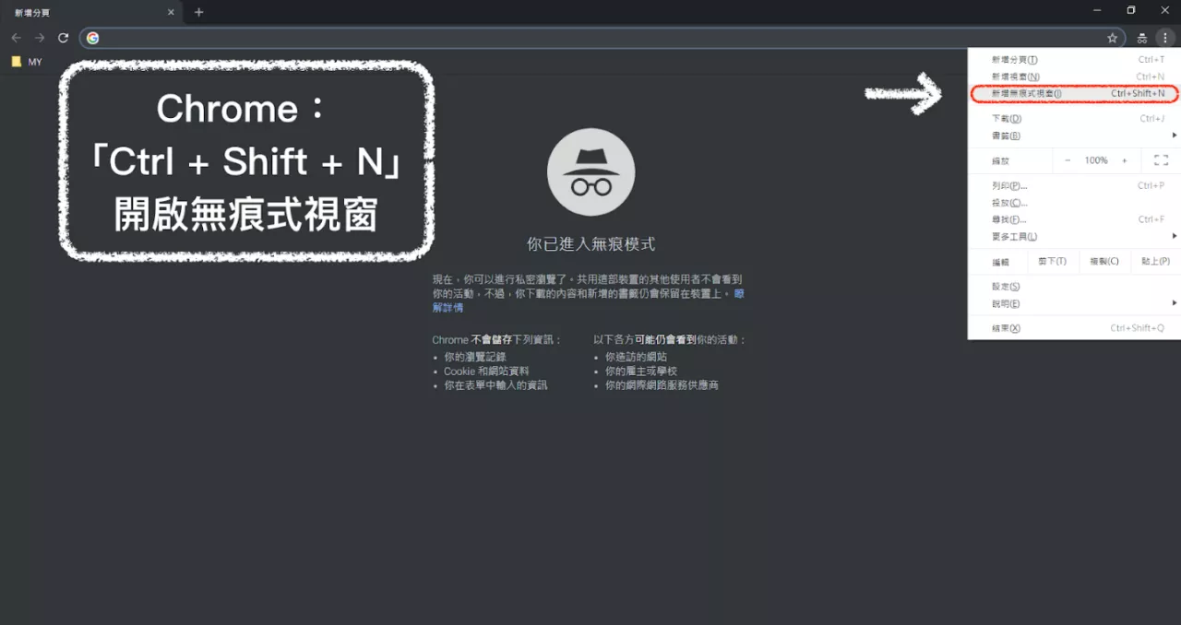Click the 瞭解詳情 link
The image size is (1181, 625).
448,307
